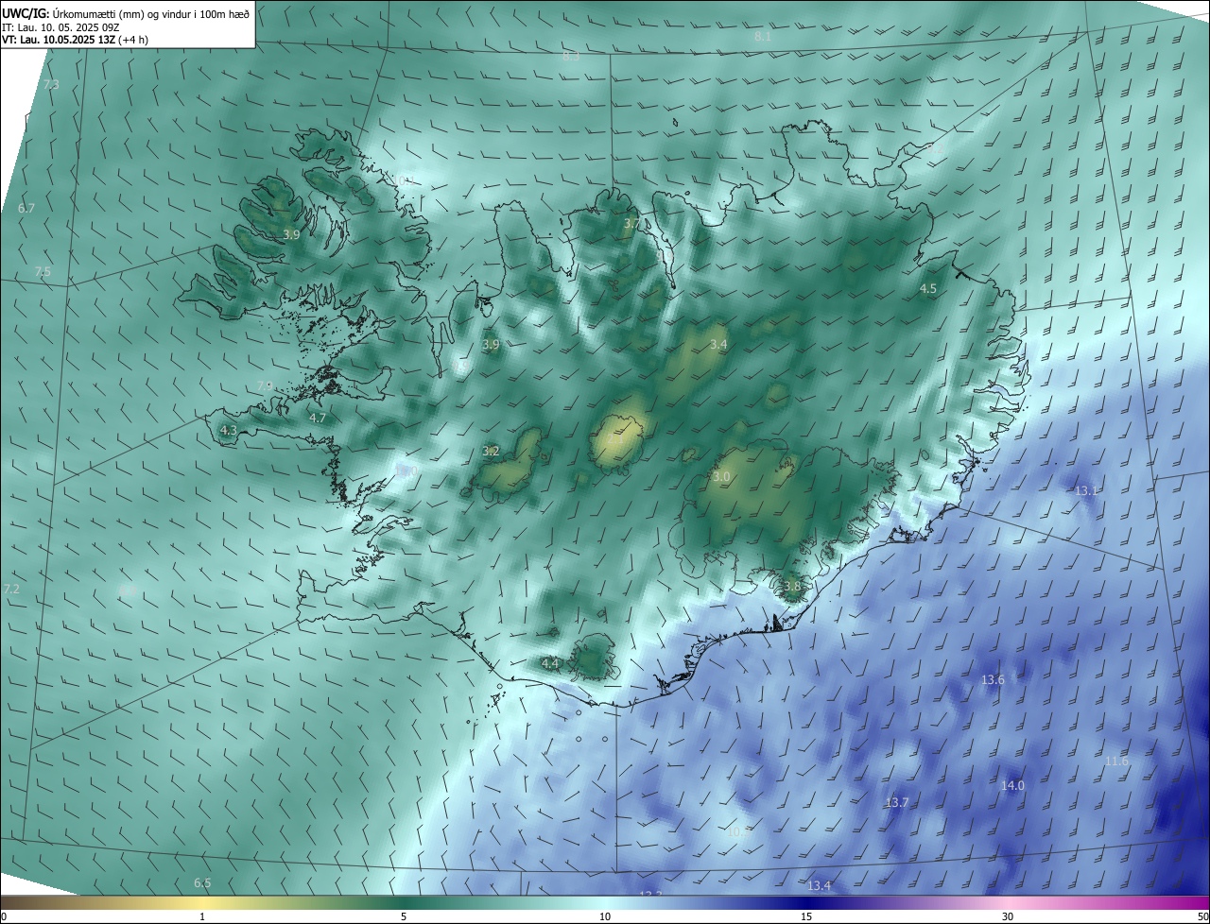Click the "10" tick label on the color scale

click(605, 917)
